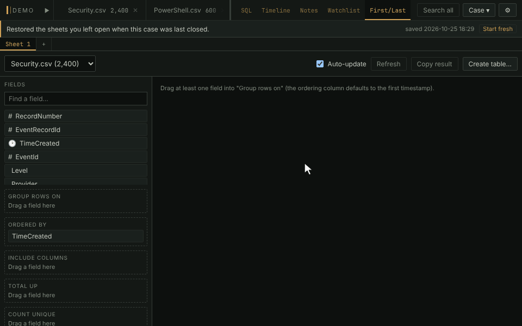Click the Total Up drop zone
Screen dimensions: 522x326
(76, 291)
